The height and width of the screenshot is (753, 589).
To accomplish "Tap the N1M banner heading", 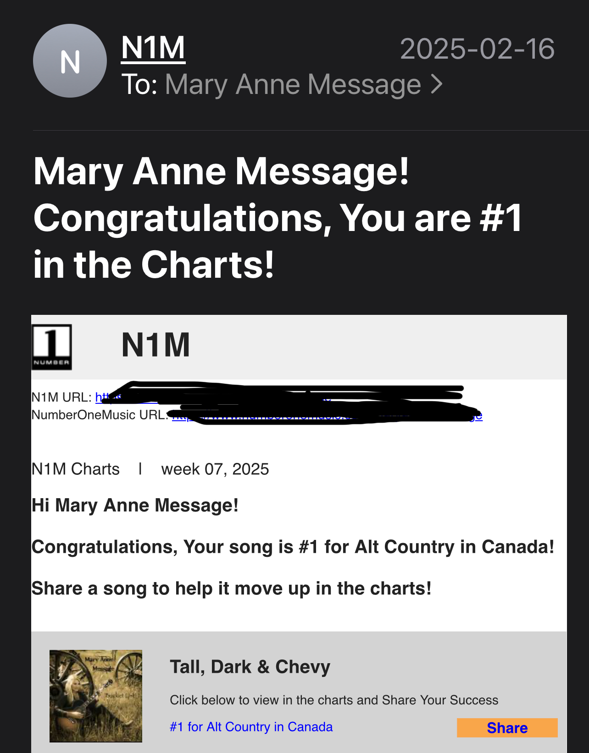I will [x=156, y=345].
